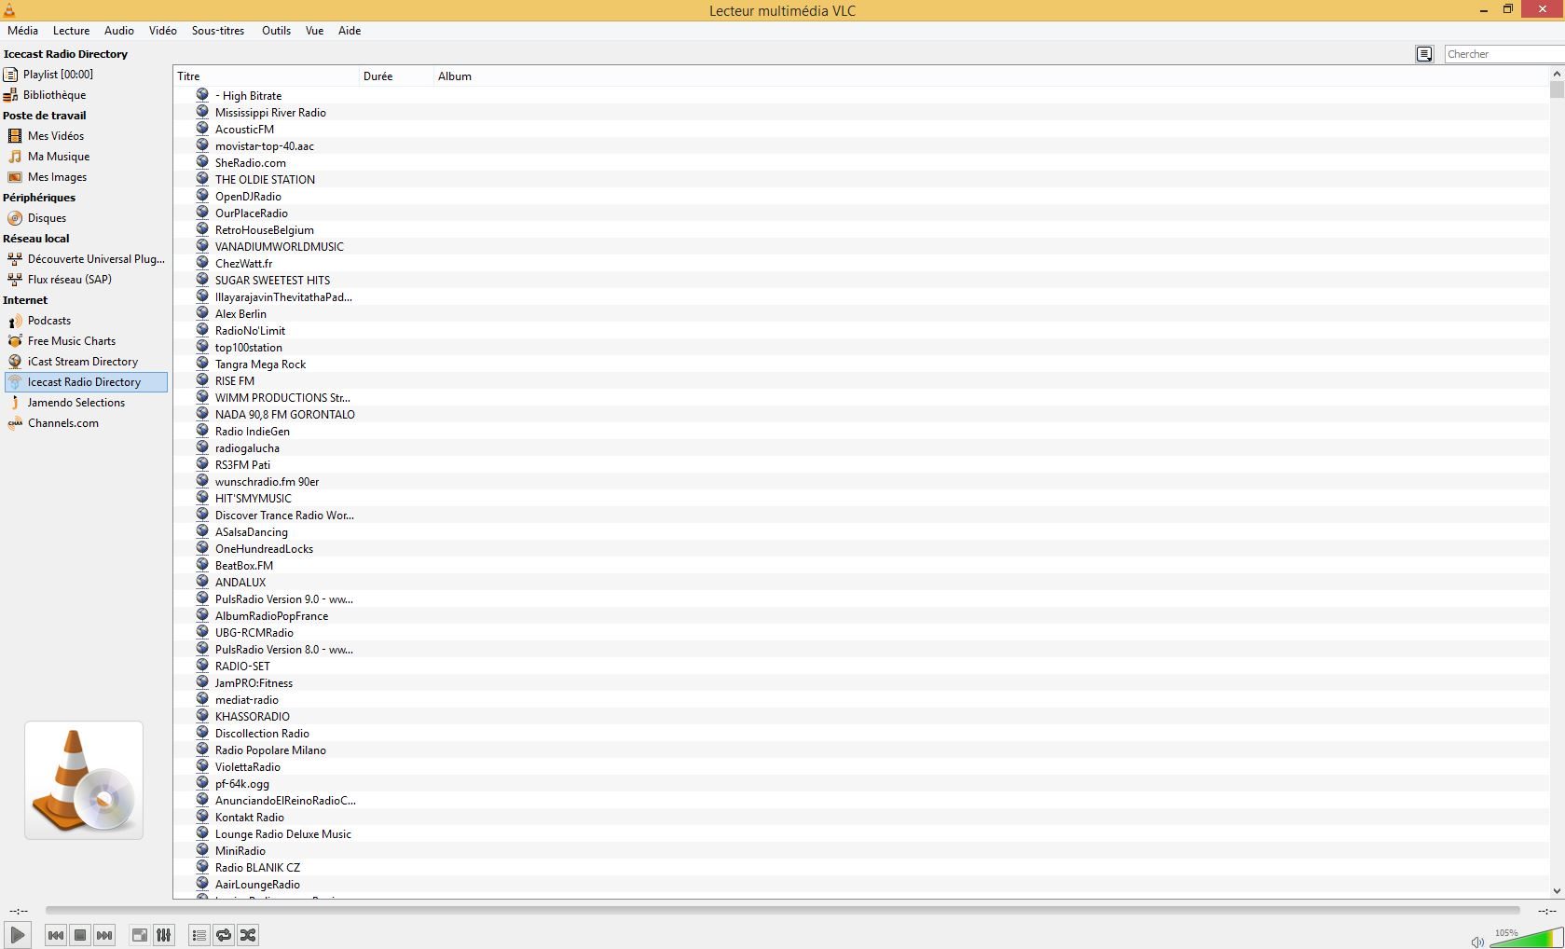Focus the Chercher search field
The image size is (1565, 949).
point(1503,54)
